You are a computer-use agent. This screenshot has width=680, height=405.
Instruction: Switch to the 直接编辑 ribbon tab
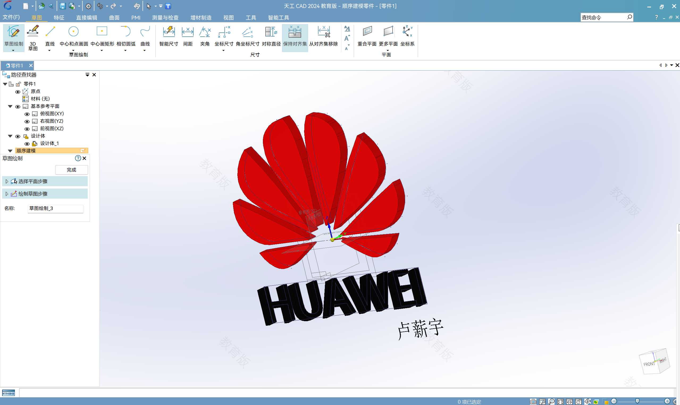point(87,18)
